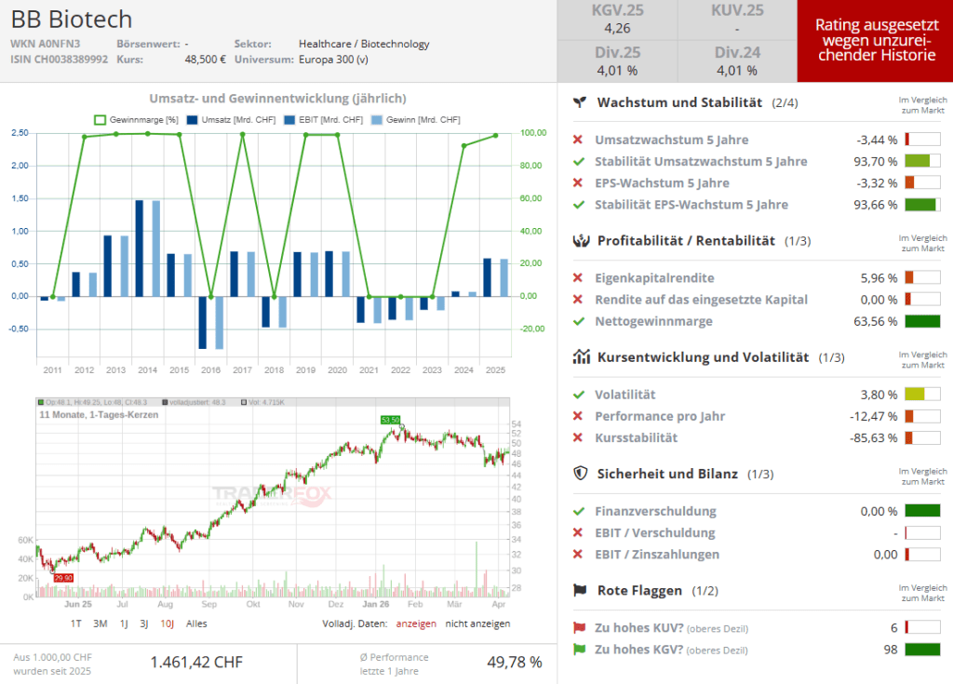Select the 1T chart time range
Screen dimensions: 953x684
tap(76, 624)
